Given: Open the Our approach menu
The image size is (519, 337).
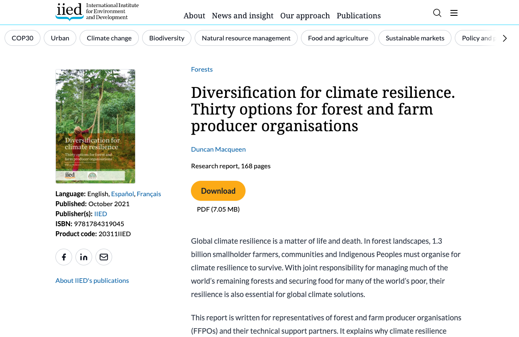Looking at the screenshot, I should point(305,16).
